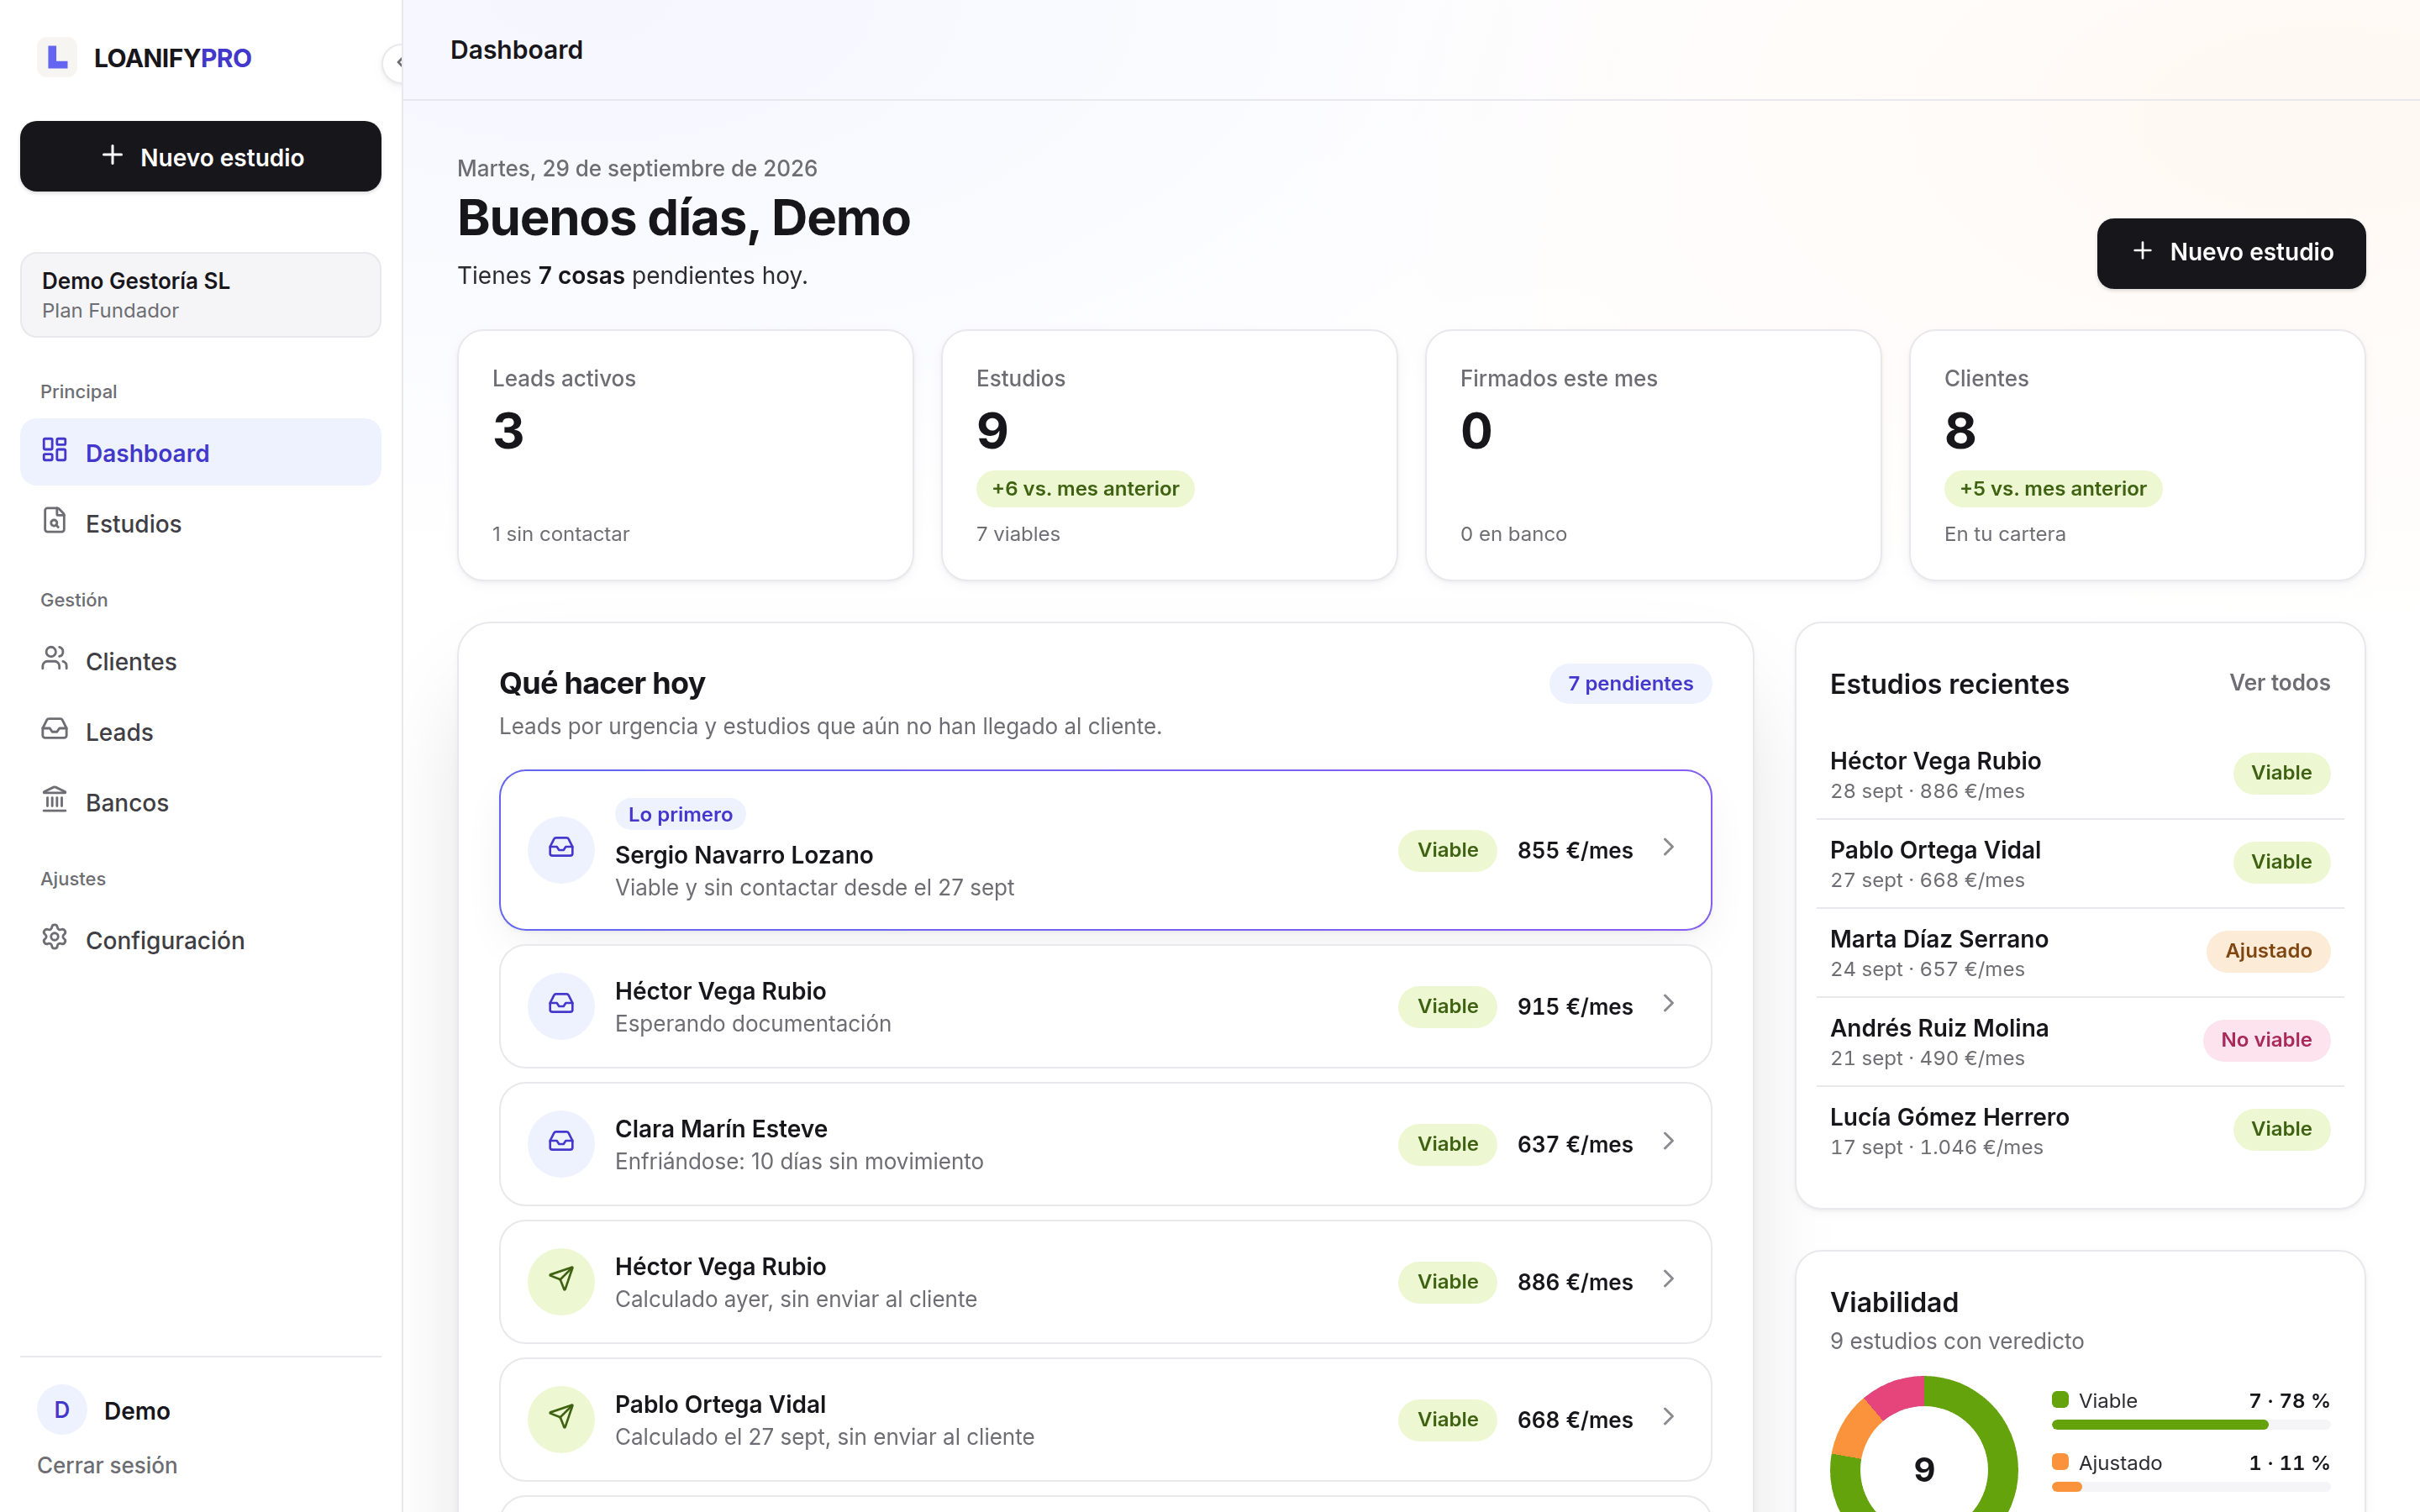Image resolution: width=2420 pixels, height=1512 pixels.
Task: Collapse the sidebar with the arrow toggle
Action: coord(396,62)
